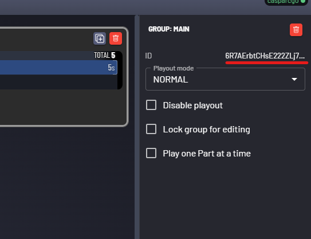Click the TOTAL 5 duration label

click(105, 56)
